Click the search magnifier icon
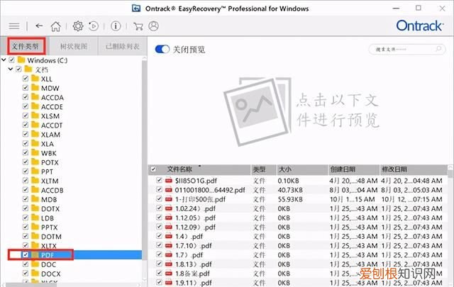This screenshot has width=454, height=287. point(438,49)
